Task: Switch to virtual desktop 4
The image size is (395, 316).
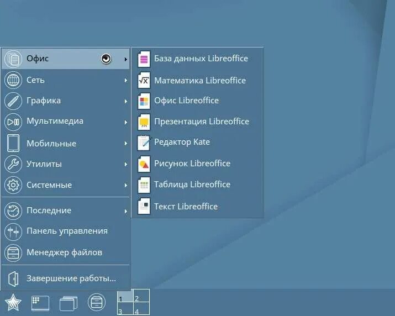Action: click(x=141, y=309)
